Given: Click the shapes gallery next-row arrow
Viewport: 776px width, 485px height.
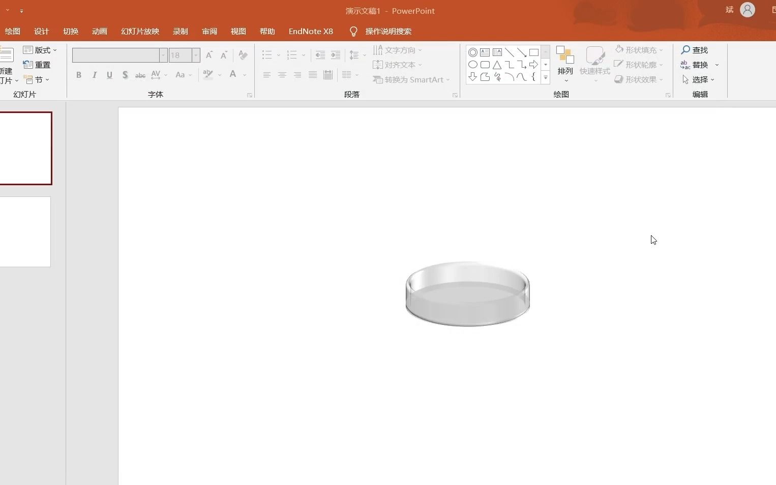Looking at the screenshot, I should point(546,65).
